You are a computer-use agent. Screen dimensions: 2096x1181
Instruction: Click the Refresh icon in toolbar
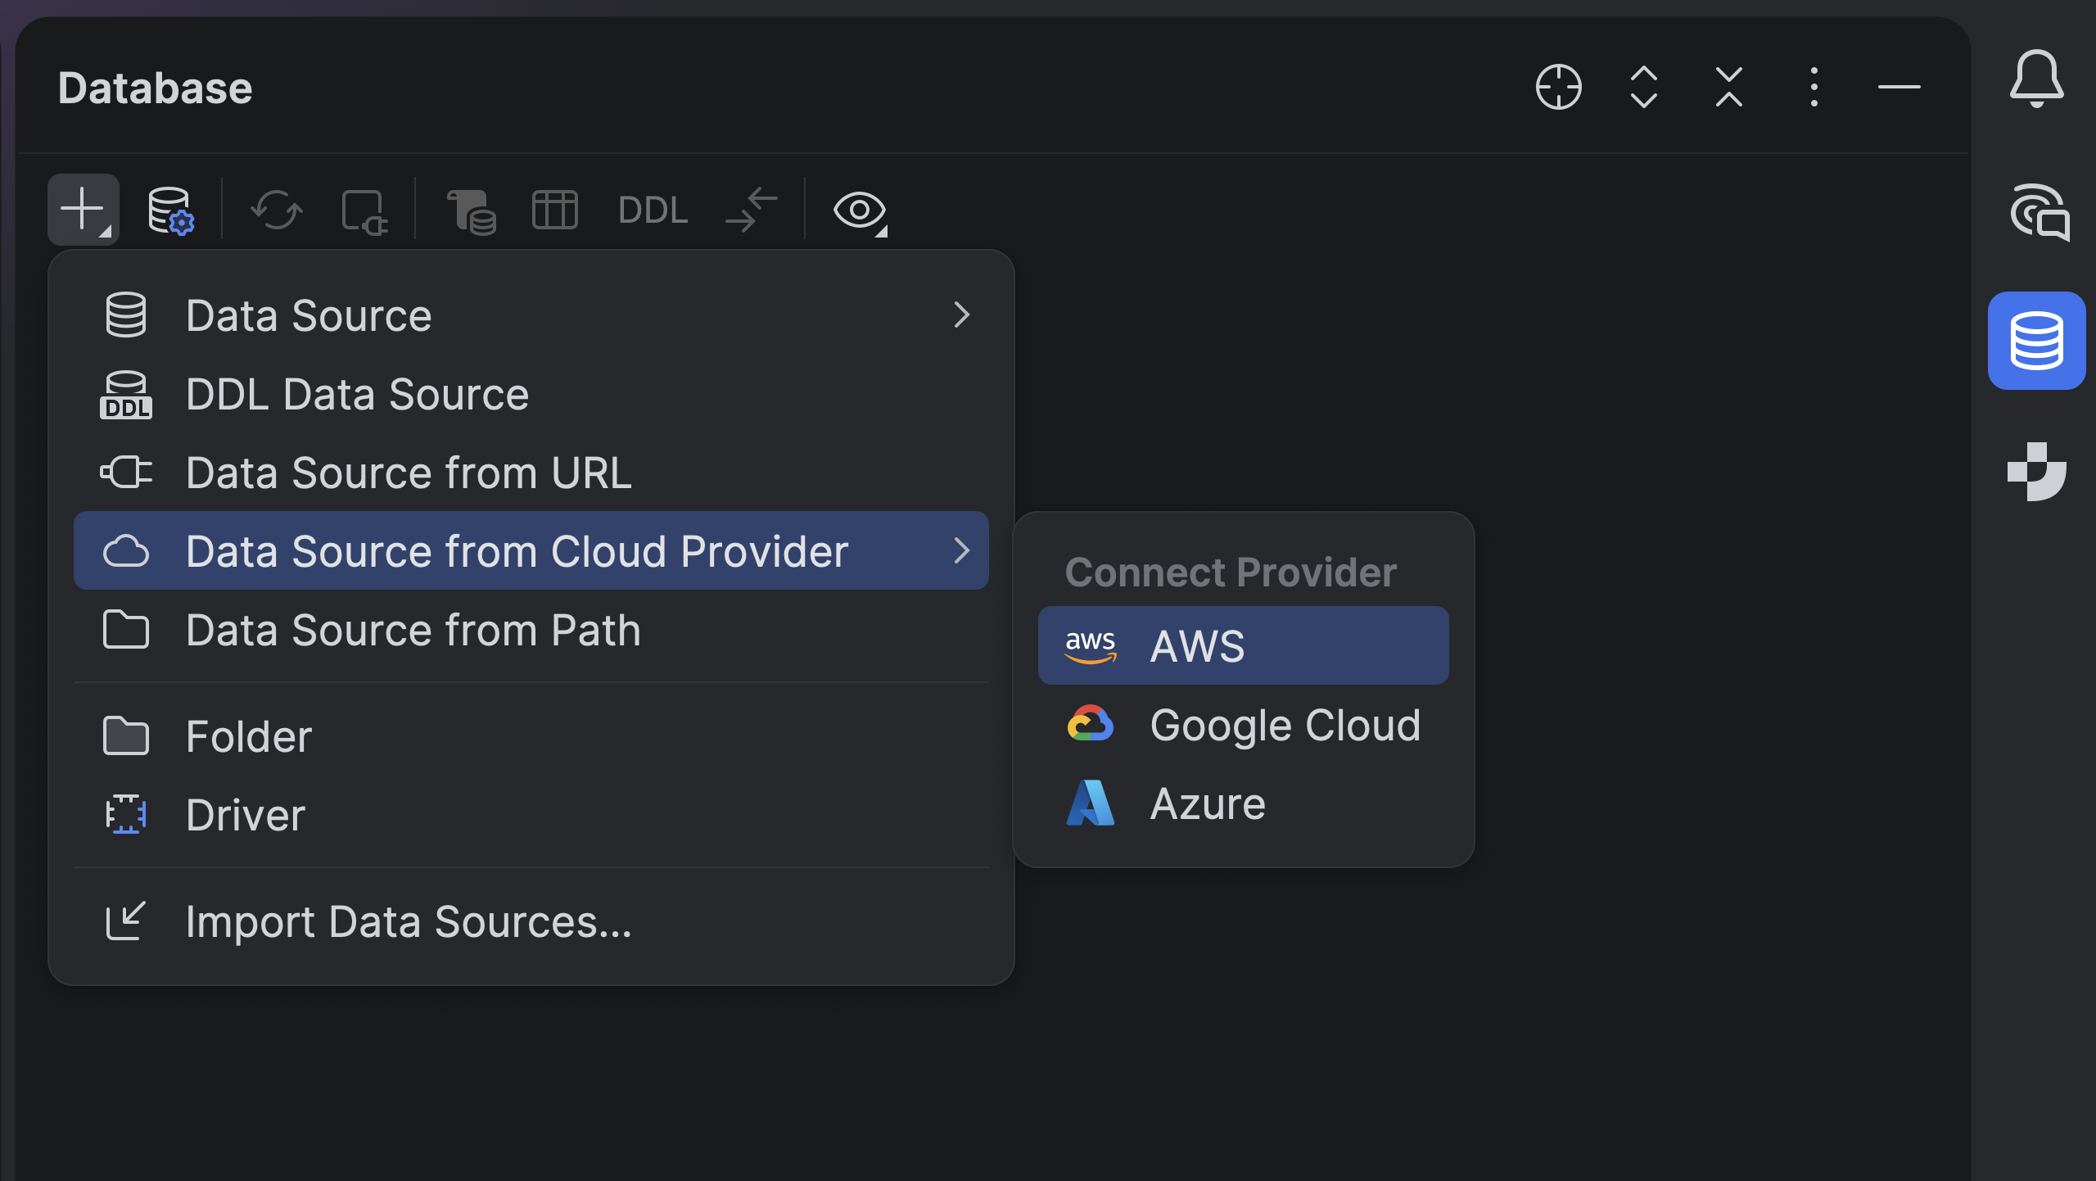276,210
